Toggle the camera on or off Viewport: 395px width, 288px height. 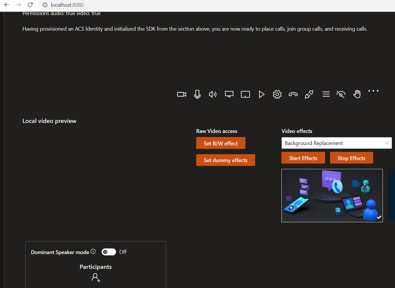[181, 94]
